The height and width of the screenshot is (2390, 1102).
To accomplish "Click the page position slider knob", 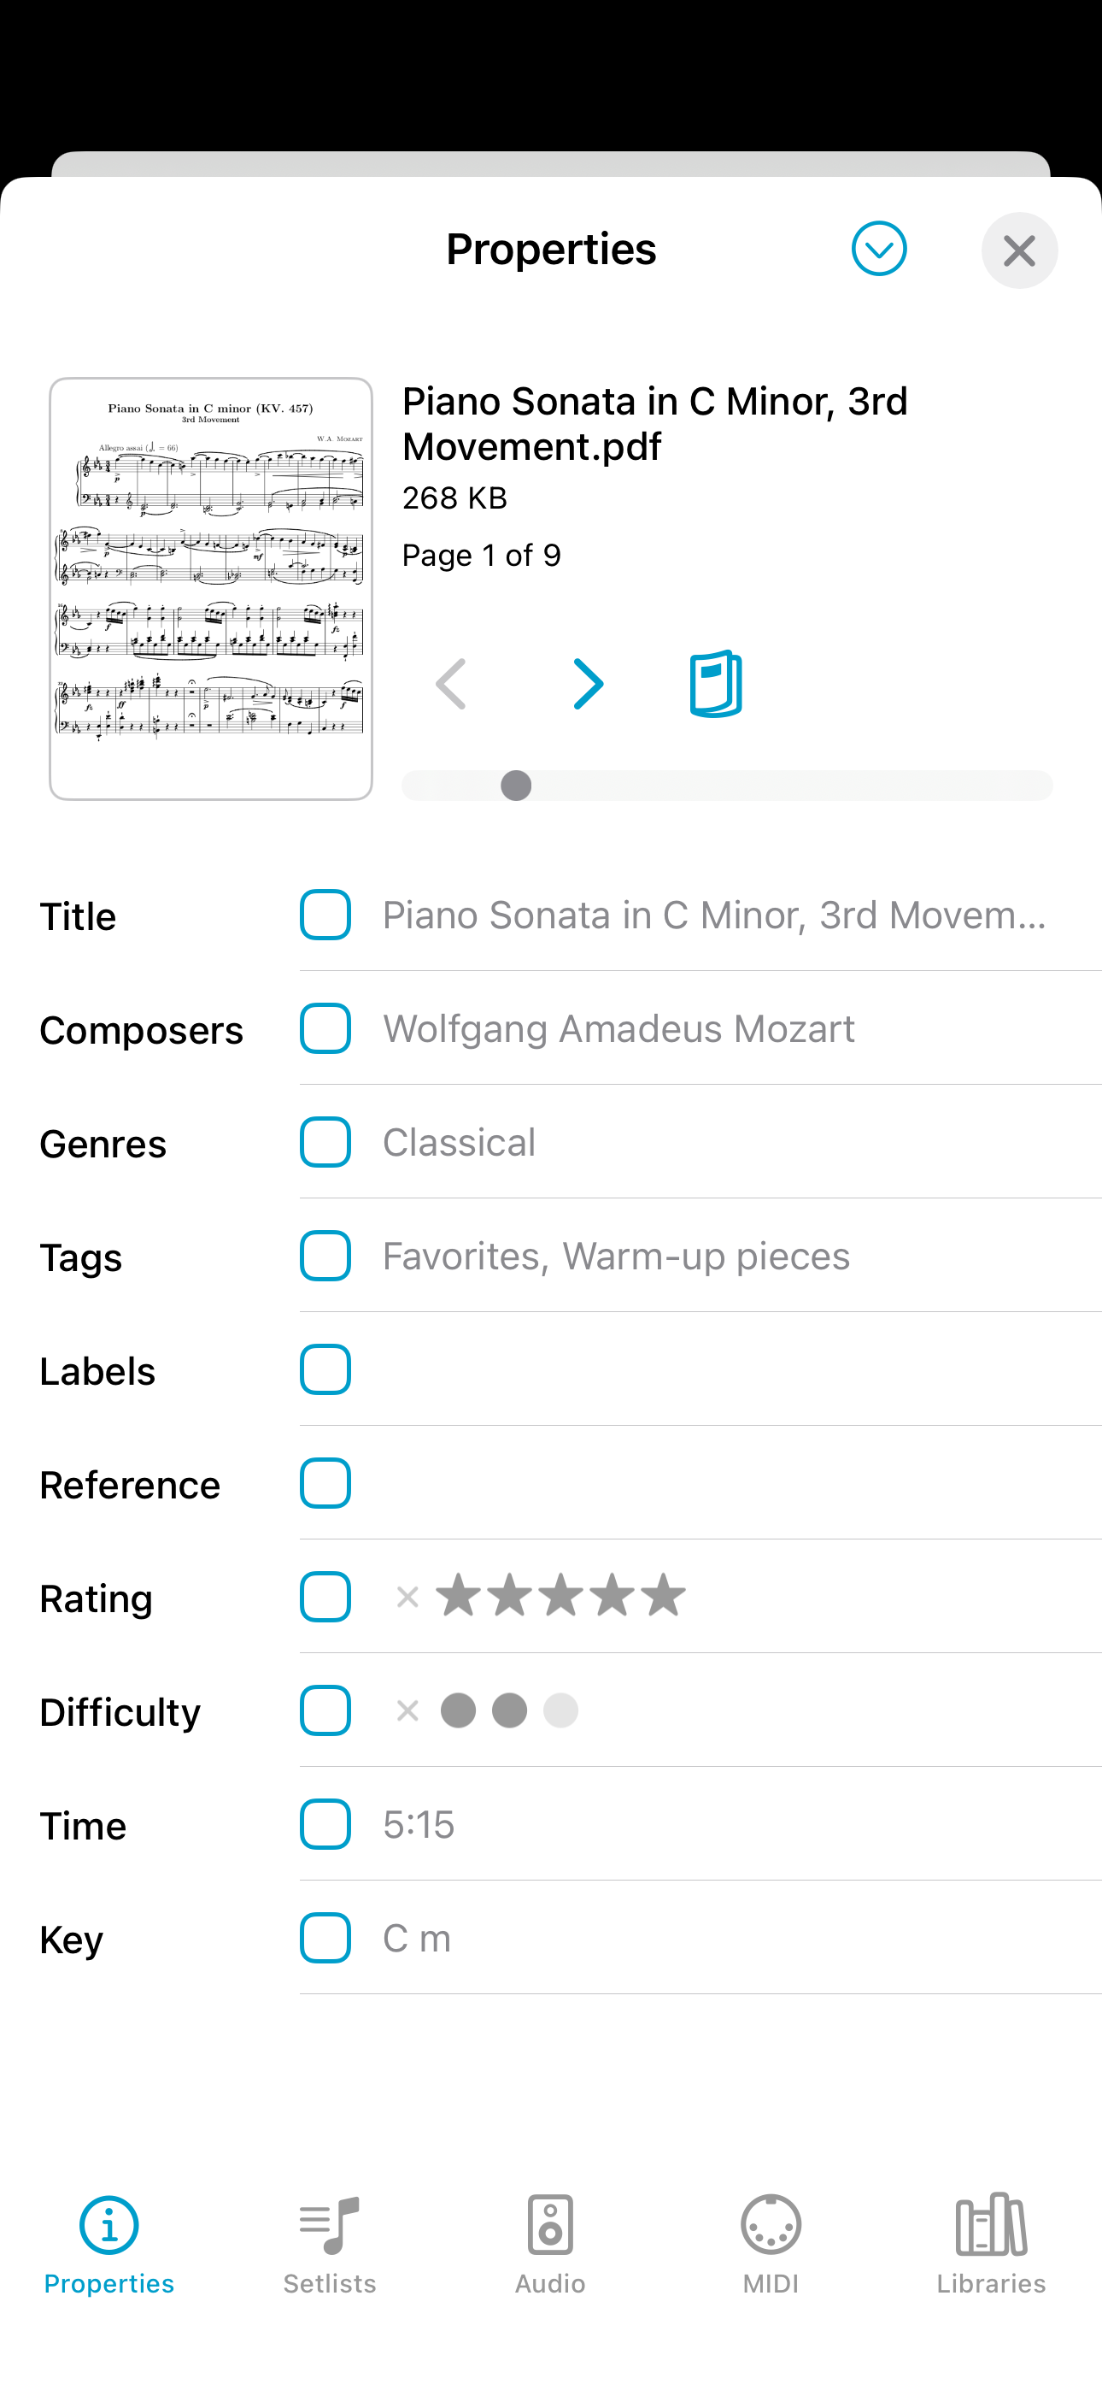I will (x=516, y=786).
